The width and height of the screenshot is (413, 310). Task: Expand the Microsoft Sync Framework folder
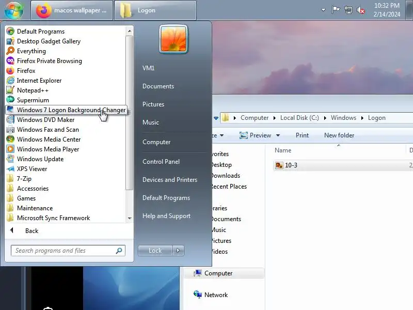(53, 218)
